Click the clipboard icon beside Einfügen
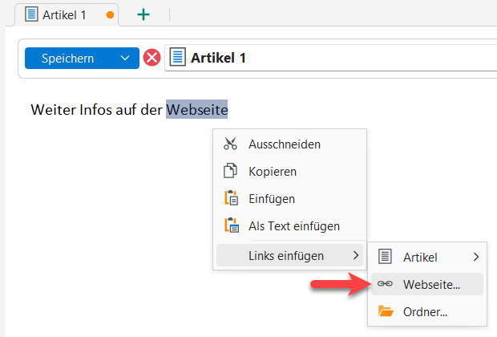The height and width of the screenshot is (337, 497). 231,199
